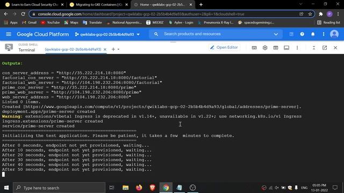The image size is (344, 193).
Task: Reload the page with the refresh icon
Action: (x=23, y=14)
